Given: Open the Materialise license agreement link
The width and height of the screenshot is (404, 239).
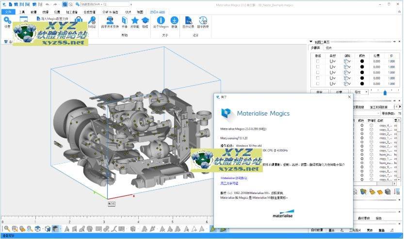Looking at the screenshot, I should pos(234,178).
